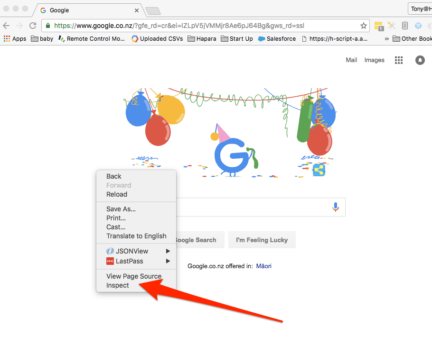Click the microphone voice search icon
This screenshot has height=362, width=432.
[x=335, y=207]
